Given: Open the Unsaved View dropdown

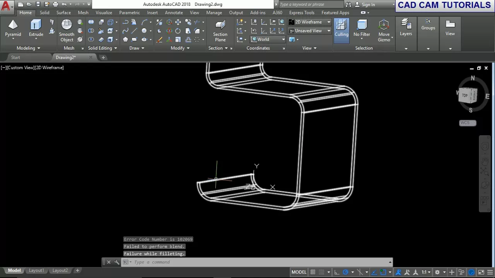Looking at the screenshot, I should (x=310, y=31).
